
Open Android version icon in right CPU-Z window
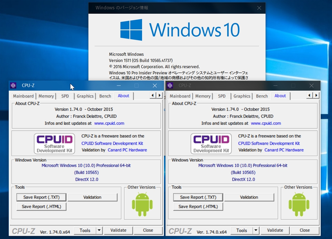pyautogui.click(x=299, y=204)
